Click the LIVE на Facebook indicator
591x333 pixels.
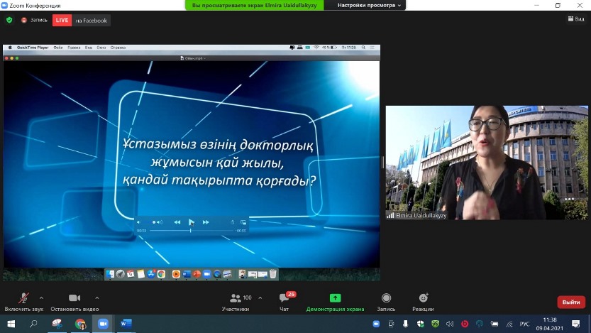click(x=82, y=21)
